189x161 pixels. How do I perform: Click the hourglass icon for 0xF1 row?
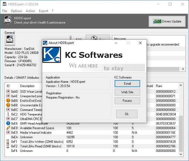[8, 141]
